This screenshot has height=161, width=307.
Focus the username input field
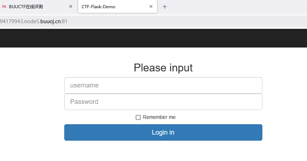[x=163, y=85]
